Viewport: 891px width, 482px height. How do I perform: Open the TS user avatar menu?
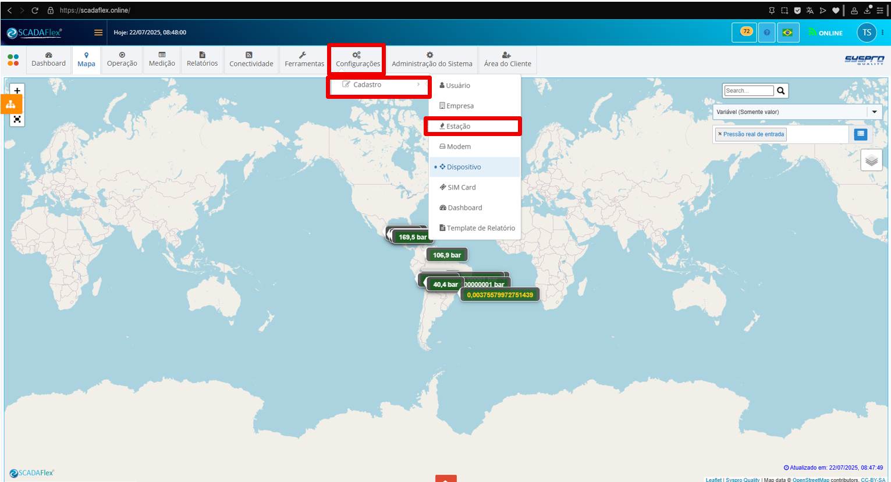(x=867, y=33)
